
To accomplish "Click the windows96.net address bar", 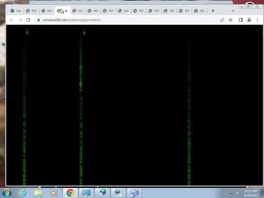I will point(126,20).
